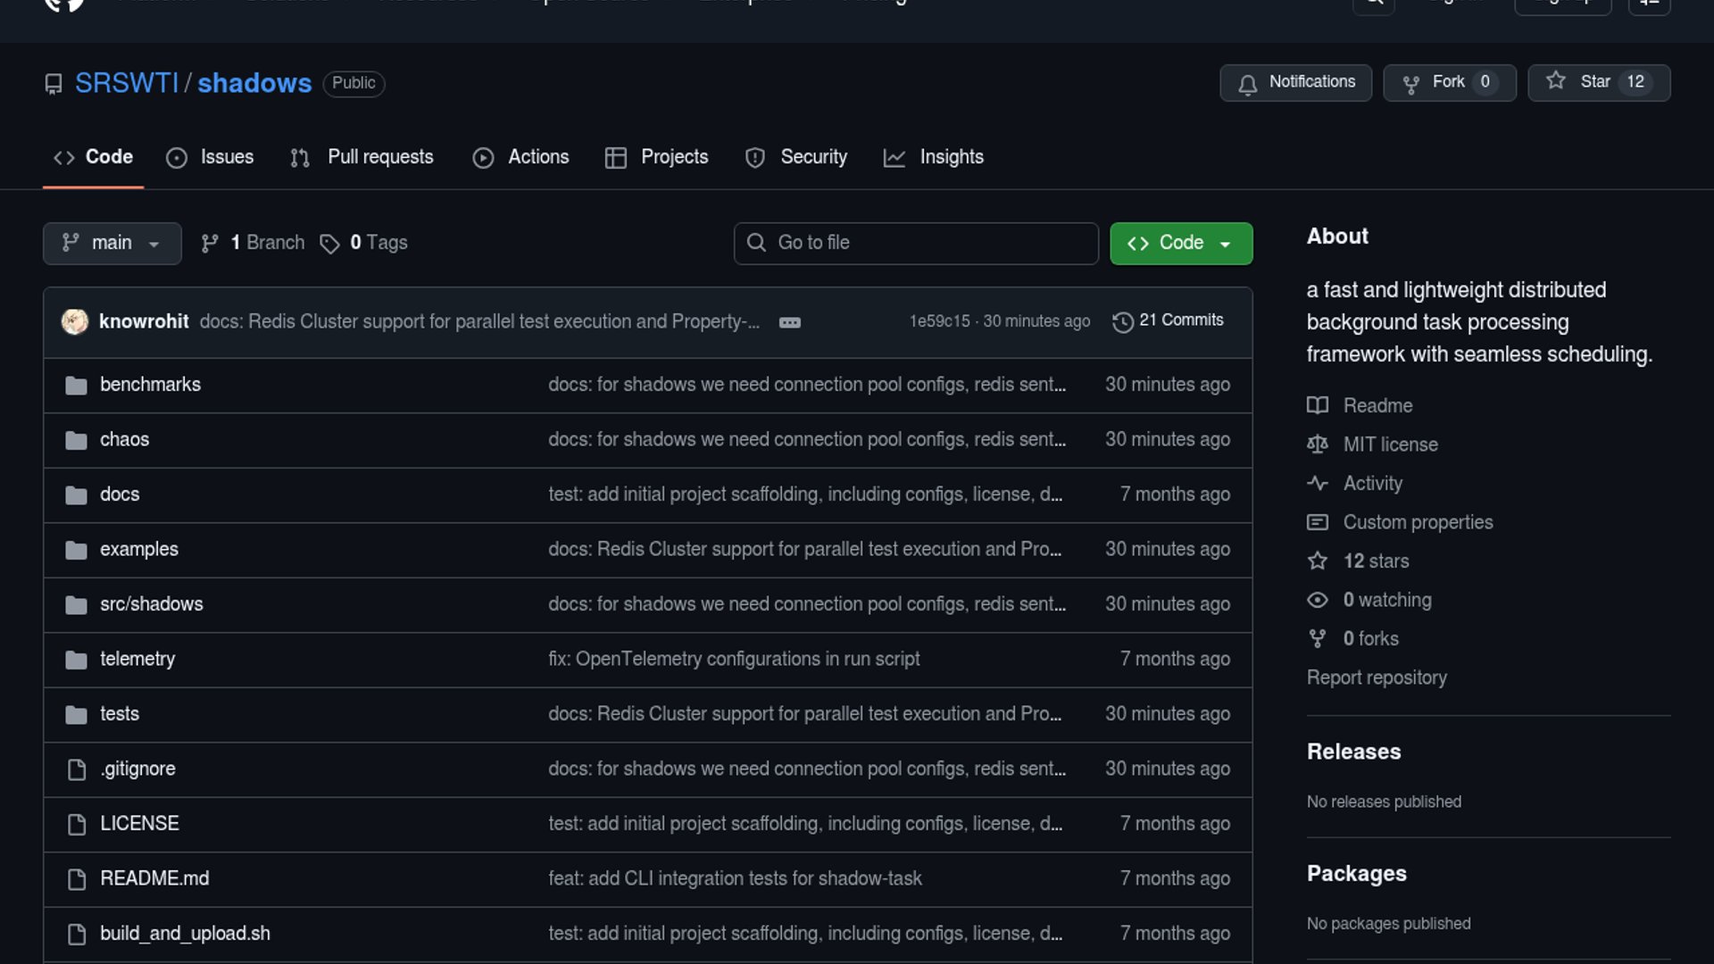Expand commit message ellipsis button
Screen dimensions: 1714x964
click(789, 322)
